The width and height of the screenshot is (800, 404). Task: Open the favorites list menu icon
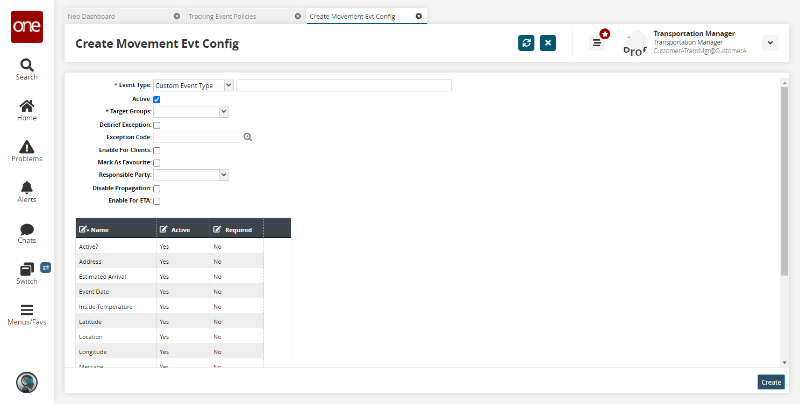coord(597,43)
